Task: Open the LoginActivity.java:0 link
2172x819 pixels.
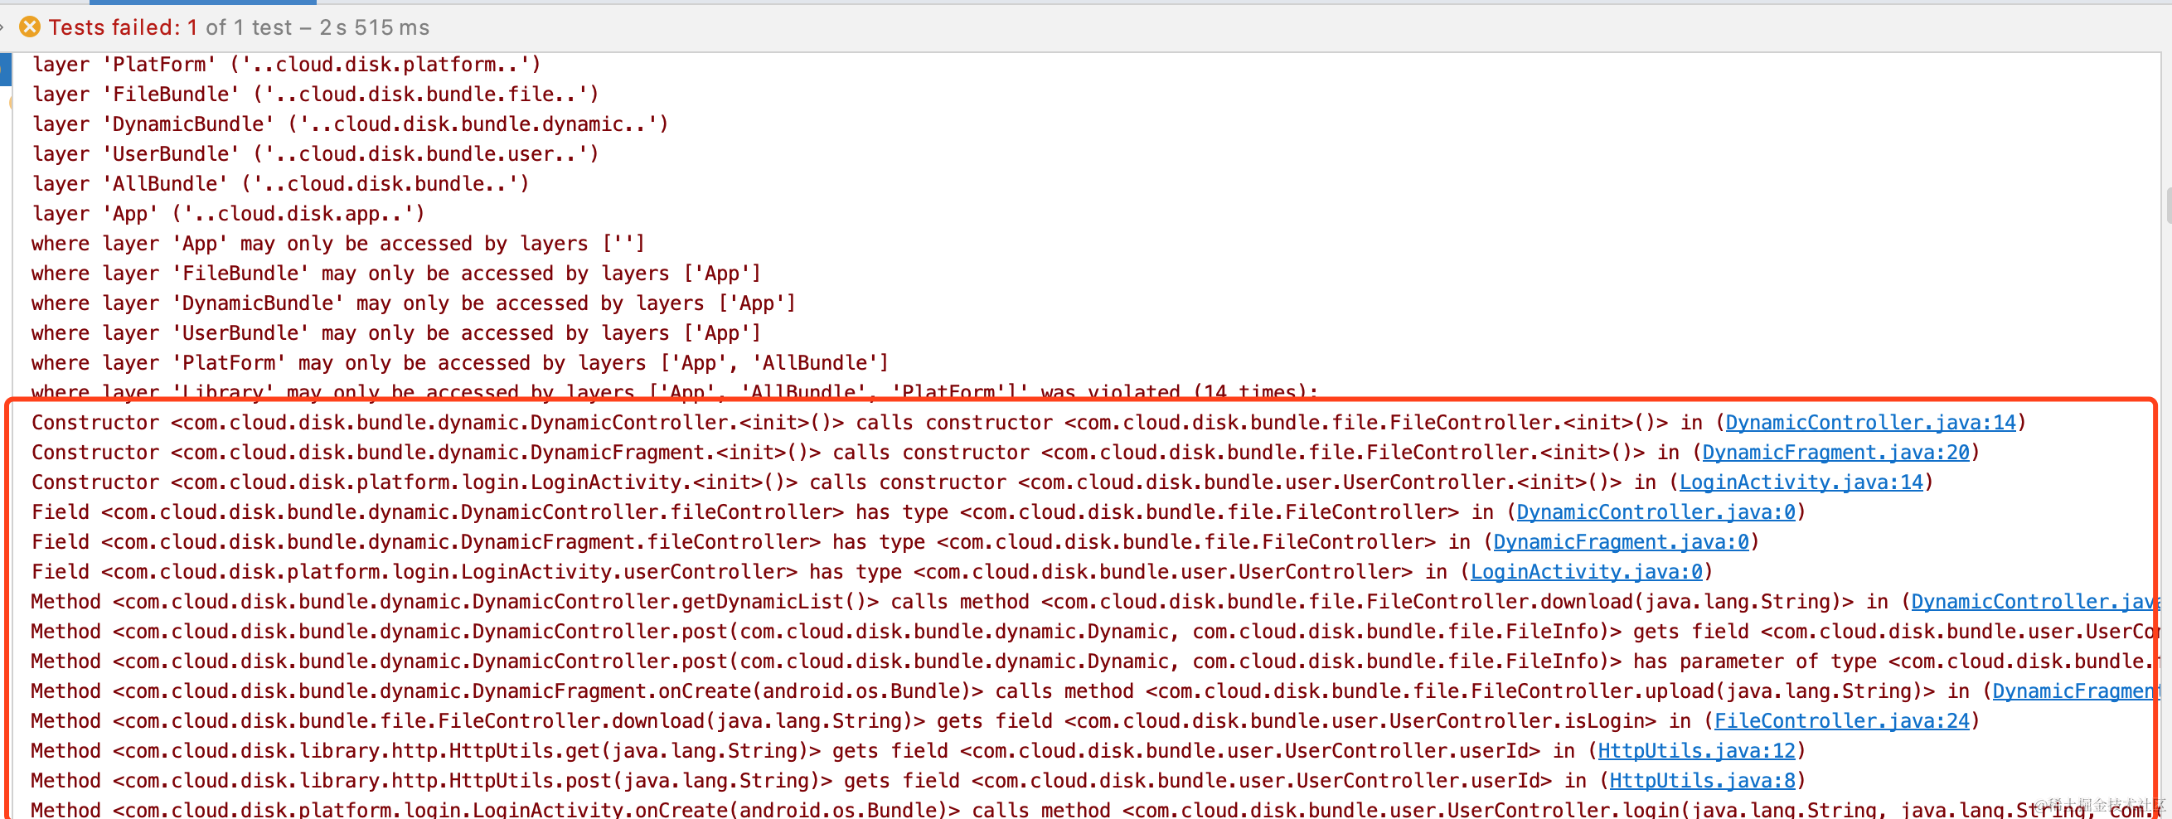Action: pyautogui.click(x=1587, y=572)
